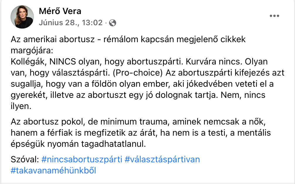
Task: Click the author name Mérő Vera
Action: (x=60, y=11)
